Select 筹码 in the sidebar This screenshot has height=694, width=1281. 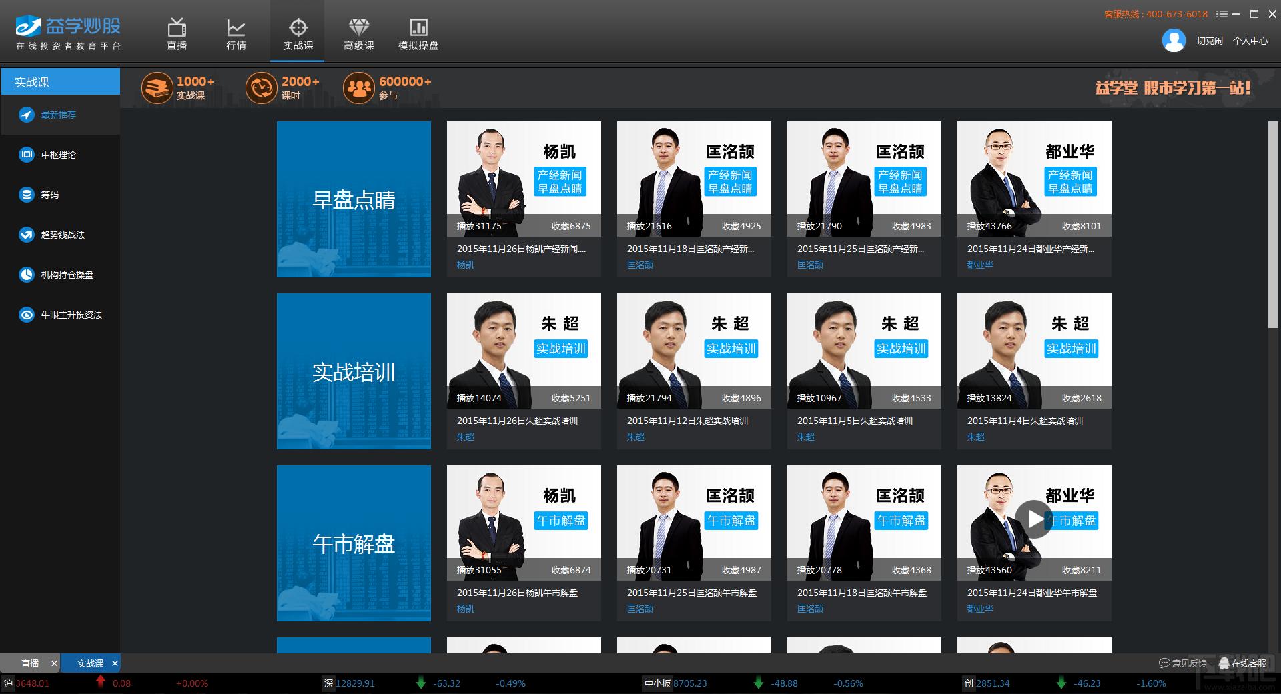[60, 195]
